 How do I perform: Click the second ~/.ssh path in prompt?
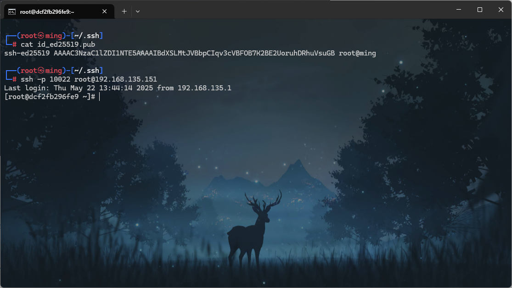point(86,71)
